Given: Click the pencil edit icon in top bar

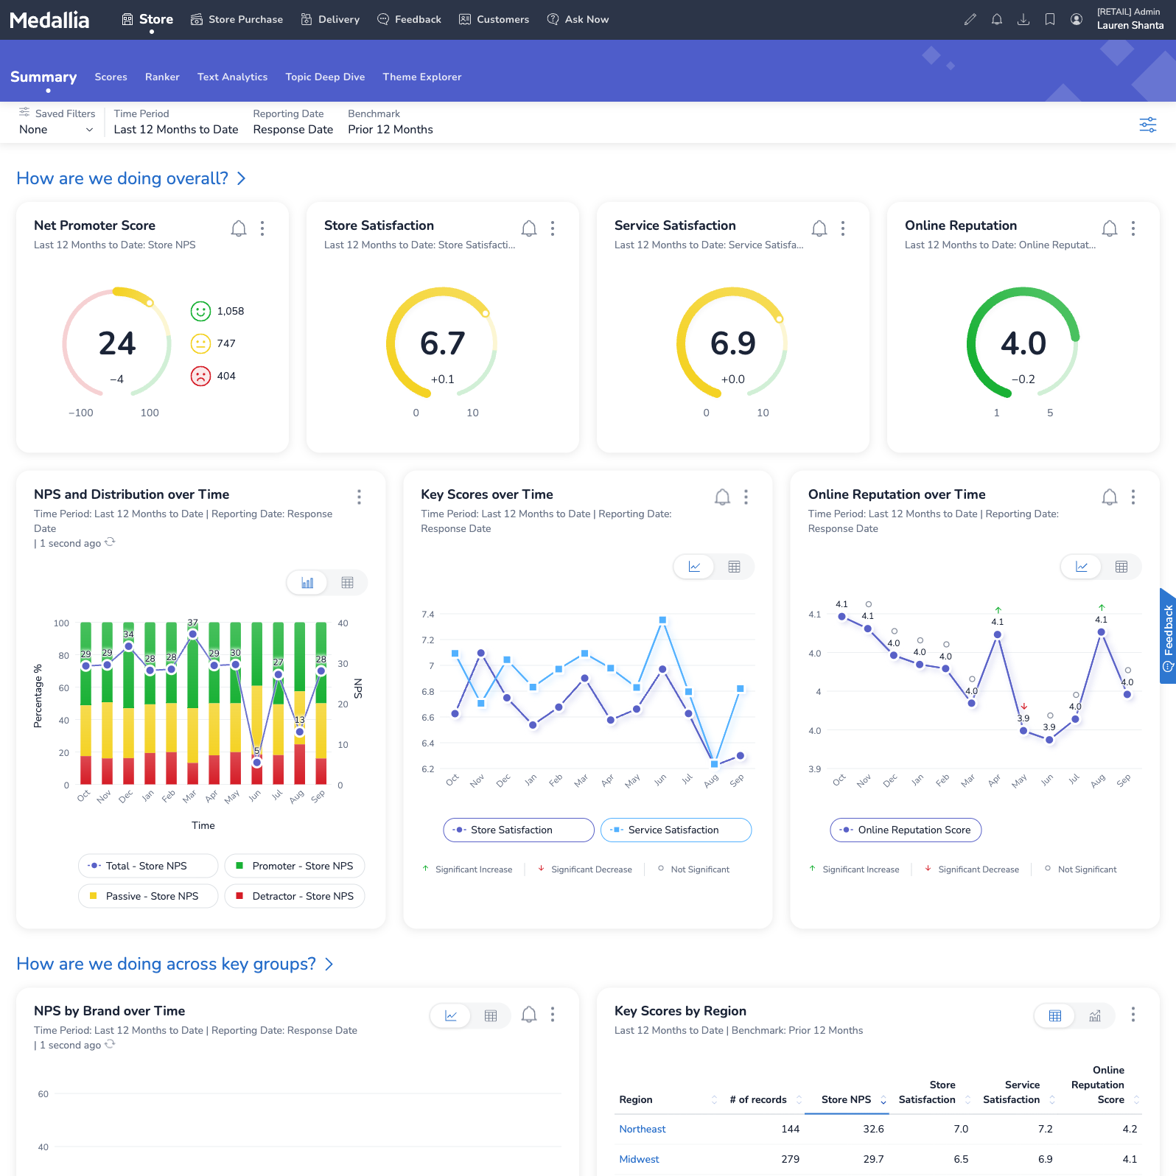Looking at the screenshot, I should [970, 20].
